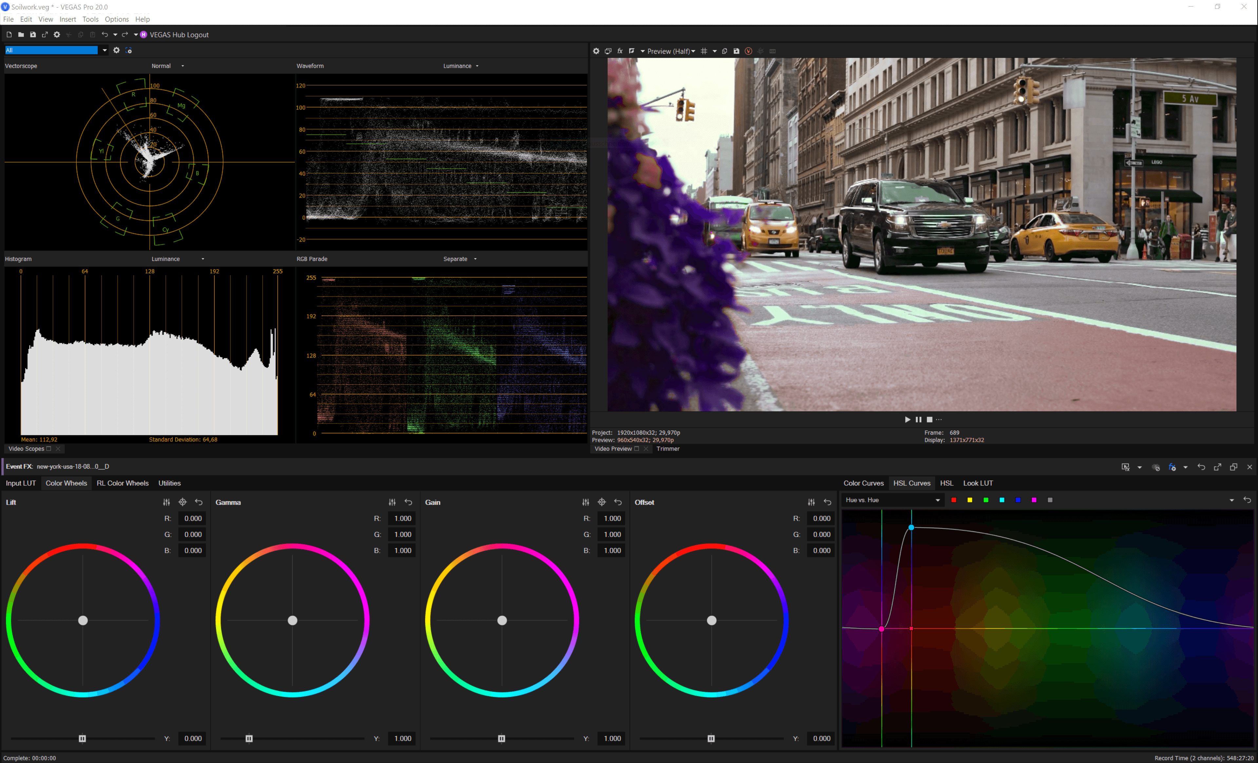Open the Tools menu
The width and height of the screenshot is (1258, 763).
[90, 19]
